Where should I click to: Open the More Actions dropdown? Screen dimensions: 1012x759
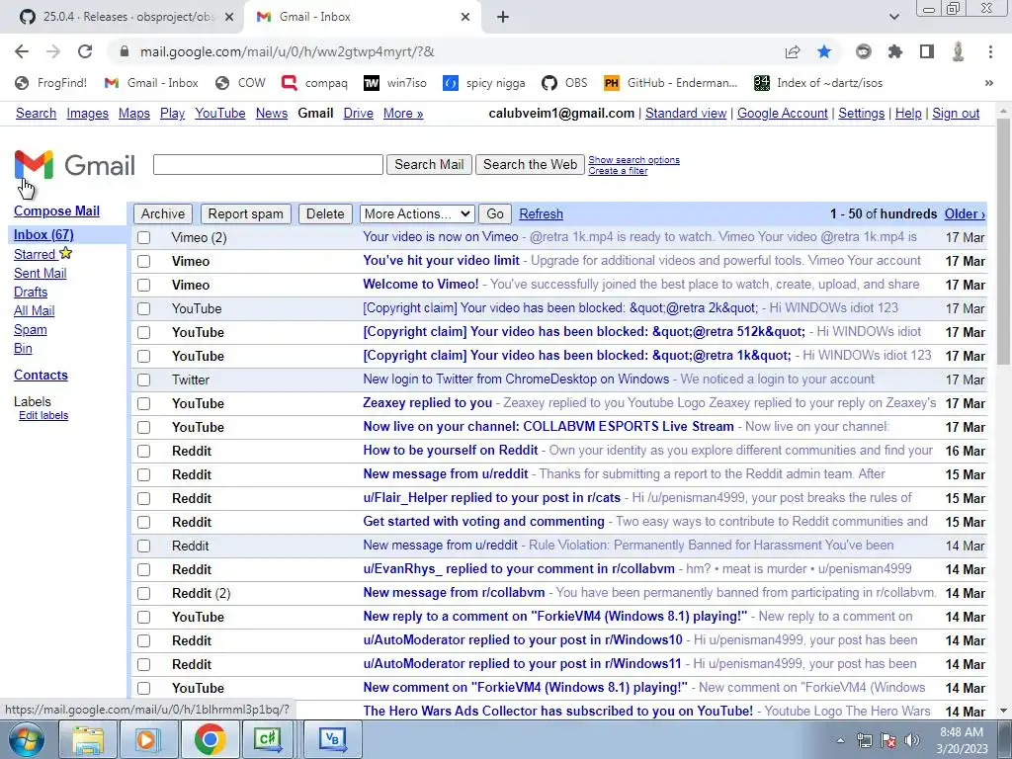pos(418,213)
